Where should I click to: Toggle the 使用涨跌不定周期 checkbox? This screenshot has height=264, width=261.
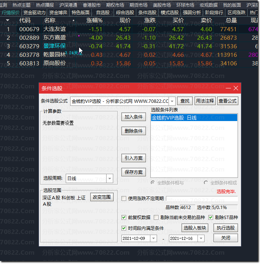124,198
